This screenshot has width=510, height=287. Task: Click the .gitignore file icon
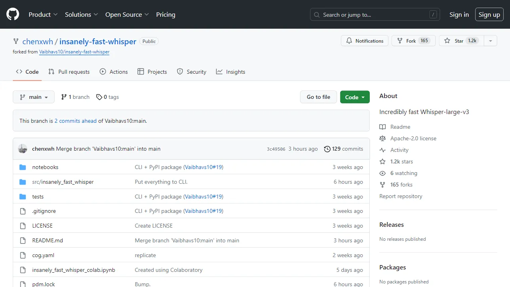23,211
